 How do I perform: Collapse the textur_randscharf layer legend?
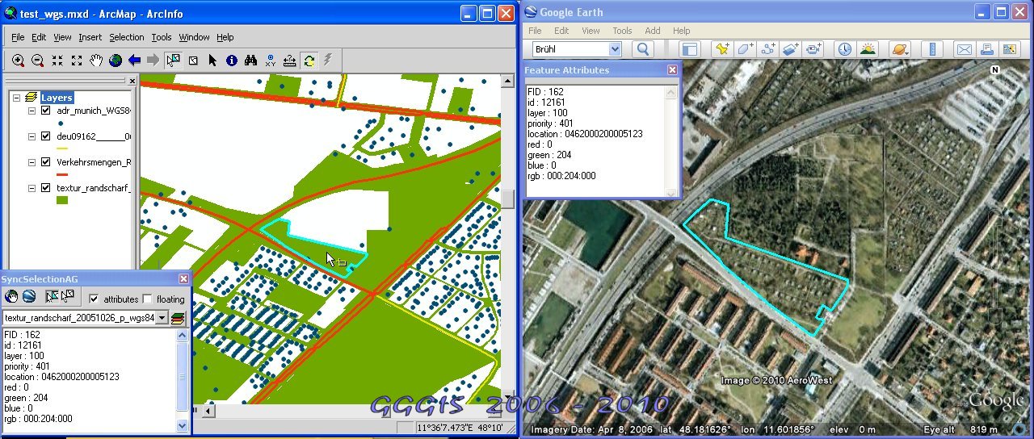(32, 188)
